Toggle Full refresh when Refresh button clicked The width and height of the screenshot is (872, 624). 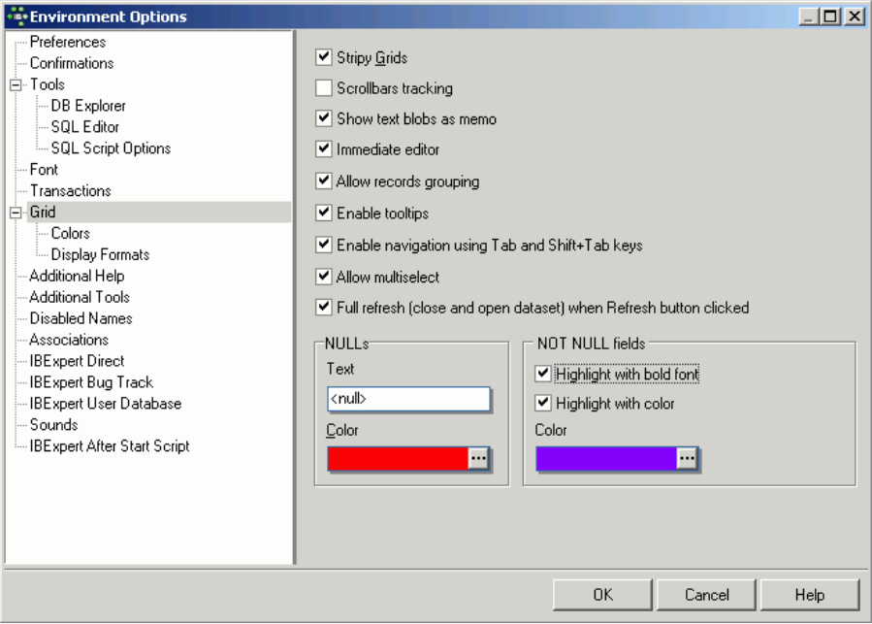(x=323, y=307)
